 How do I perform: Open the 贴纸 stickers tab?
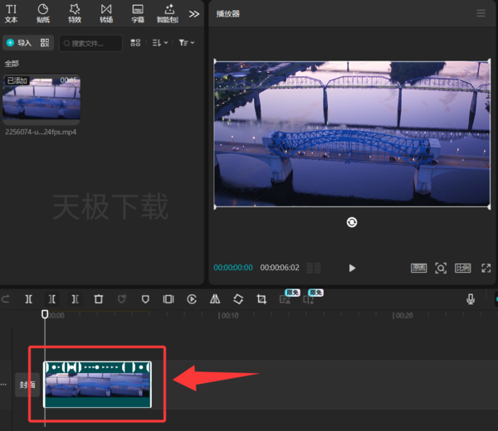tap(43, 13)
